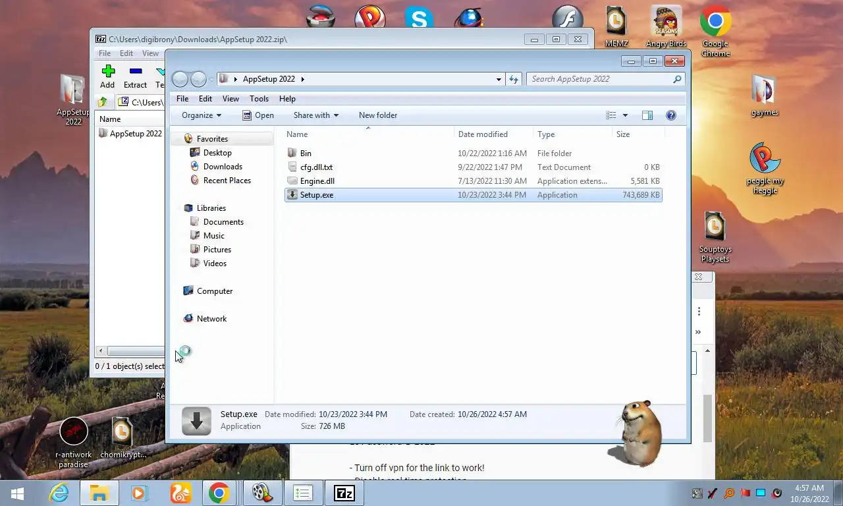Open the Angry Birds desktop icon

pos(666,27)
